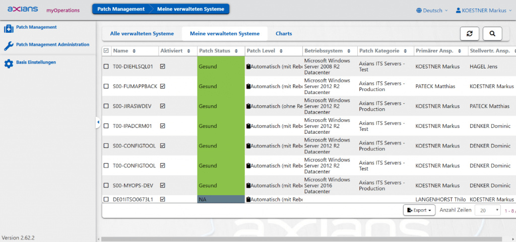Sort by the Patch Status column header

click(215, 51)
